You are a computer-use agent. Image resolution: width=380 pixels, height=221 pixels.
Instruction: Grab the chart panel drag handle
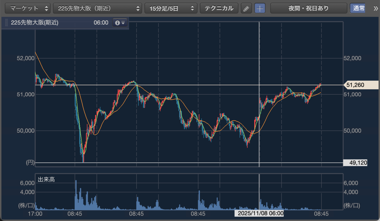click(6, 23)
